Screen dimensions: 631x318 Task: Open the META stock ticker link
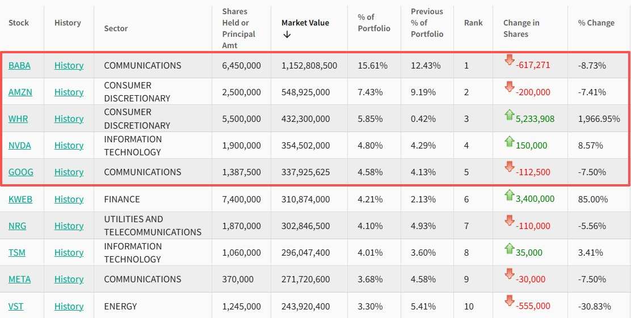pos(20,279)
